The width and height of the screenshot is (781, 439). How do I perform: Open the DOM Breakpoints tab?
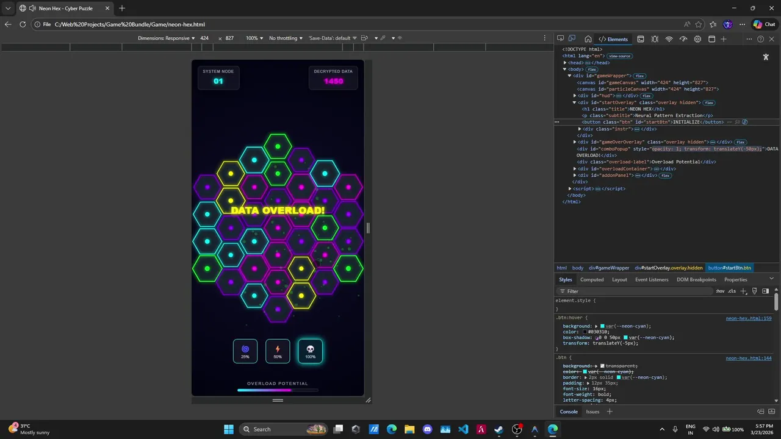pos(696,279)
